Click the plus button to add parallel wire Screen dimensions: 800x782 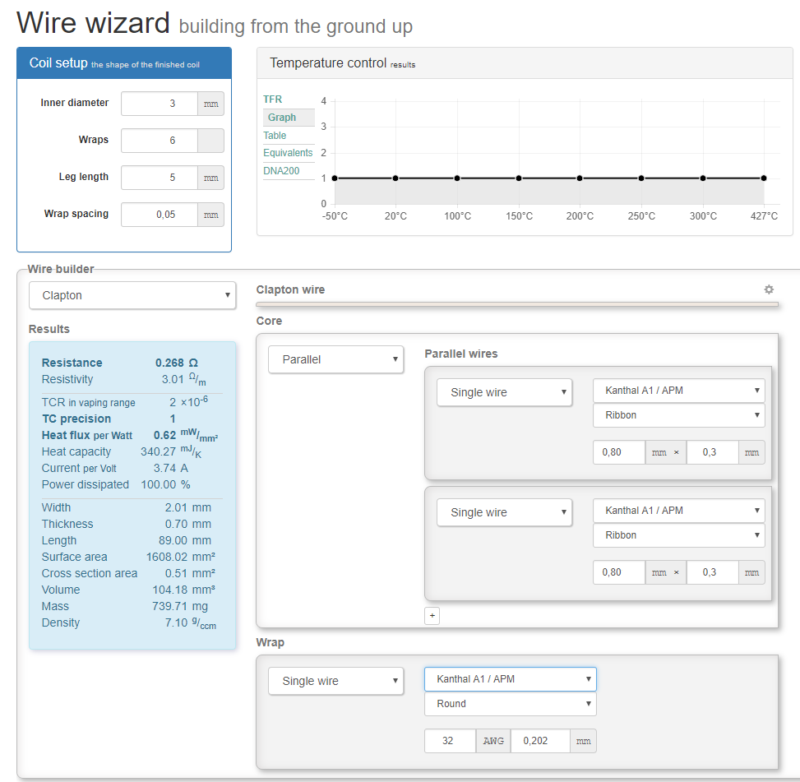432,615
